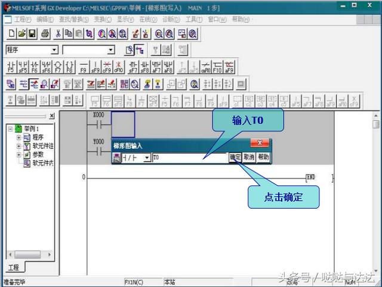Viewport: 382px width, 287px height.
Task: Expand the 参数 tree node
Action: [19, 154]
